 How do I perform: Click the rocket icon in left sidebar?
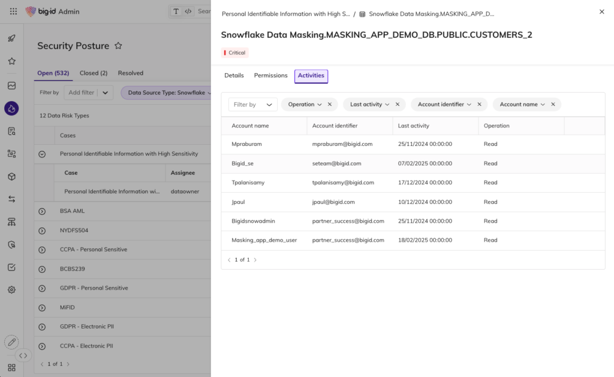click(11, 38)
